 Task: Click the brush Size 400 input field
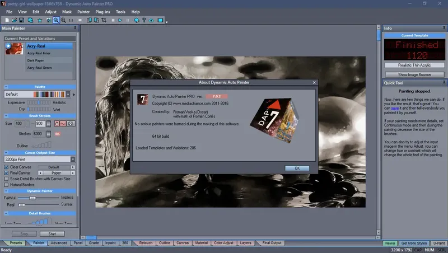pyautogui.click(x=20, y=124)
